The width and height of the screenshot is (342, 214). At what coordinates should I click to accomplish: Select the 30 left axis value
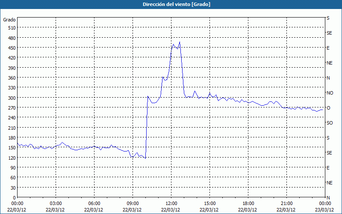(13, 188)
